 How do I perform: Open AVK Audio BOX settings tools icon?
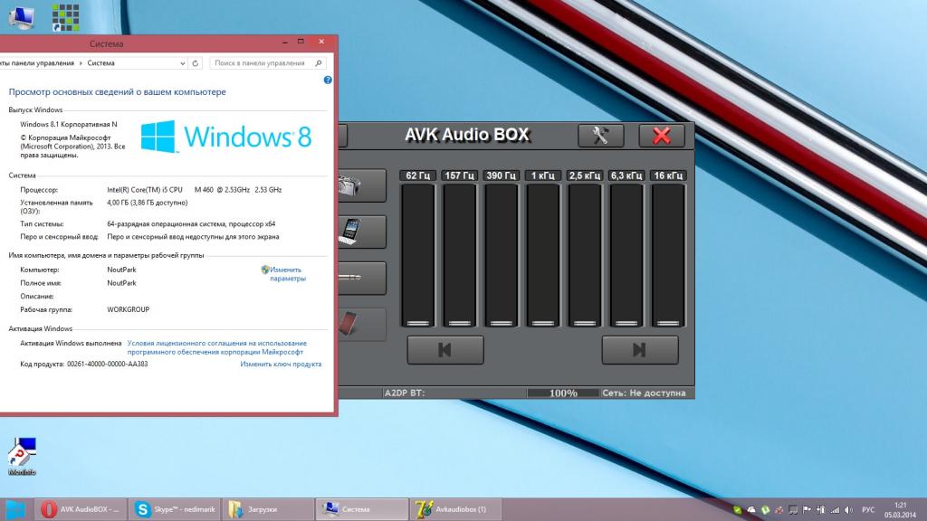[x=601, y=136]
